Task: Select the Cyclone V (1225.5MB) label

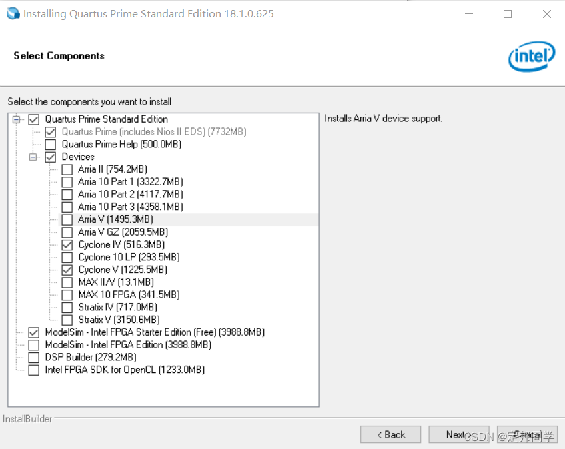Action: pyautogui.click(x=123, y=270)
